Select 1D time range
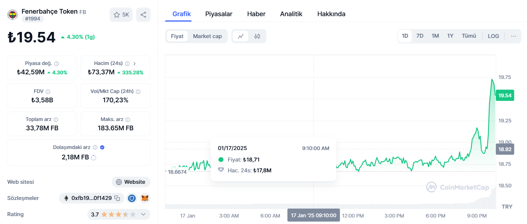This screenshot has height=224, width=527. tap(405, 36)
